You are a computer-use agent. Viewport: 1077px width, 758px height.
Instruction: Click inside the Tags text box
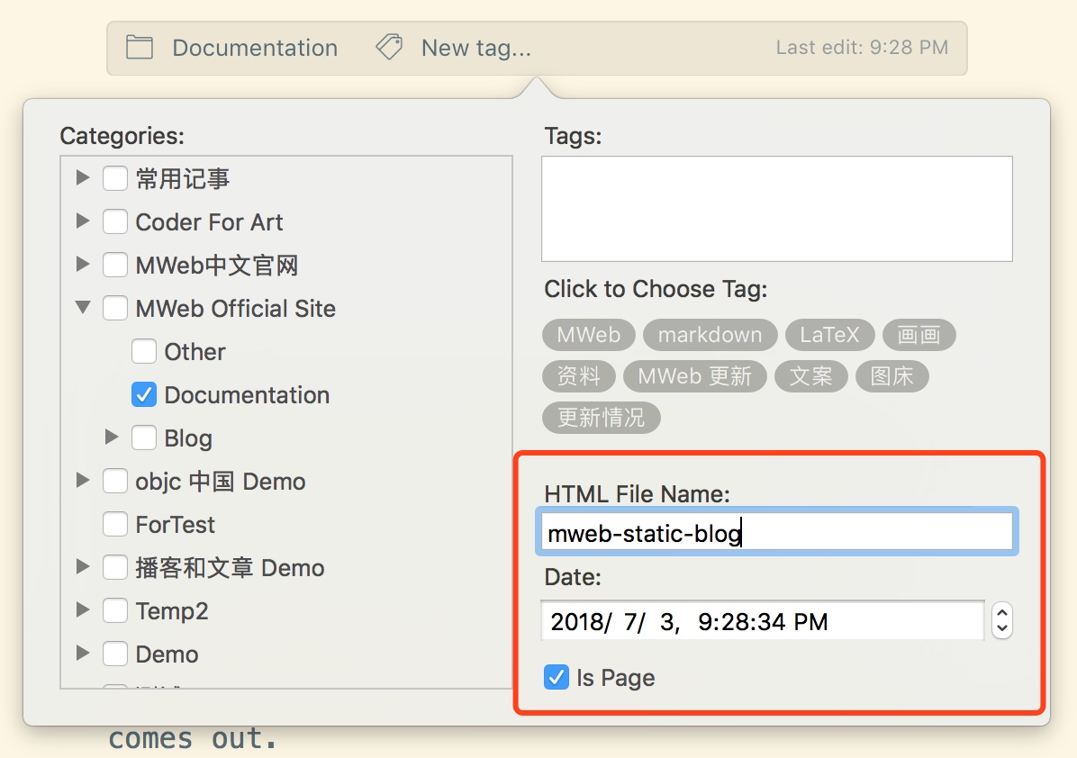pyautogui.click(x=776, y=209)
